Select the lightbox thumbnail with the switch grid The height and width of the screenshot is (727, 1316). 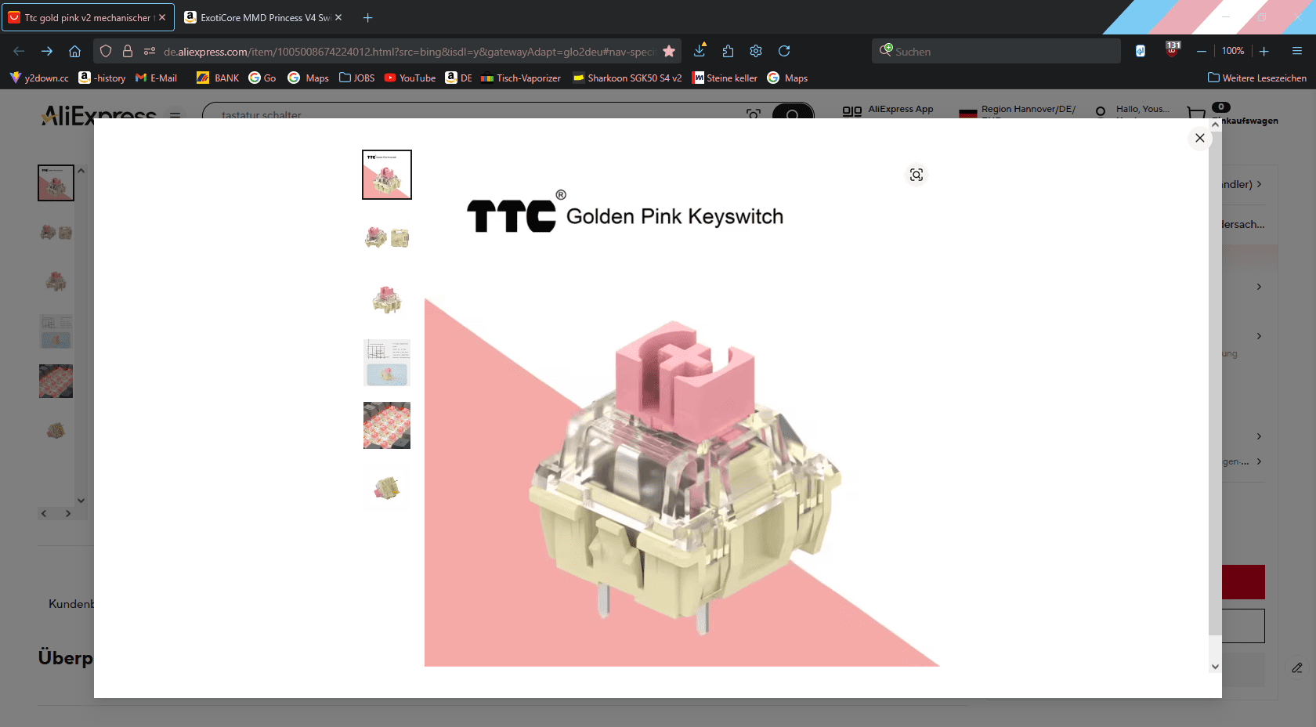[x=387, y=425]
